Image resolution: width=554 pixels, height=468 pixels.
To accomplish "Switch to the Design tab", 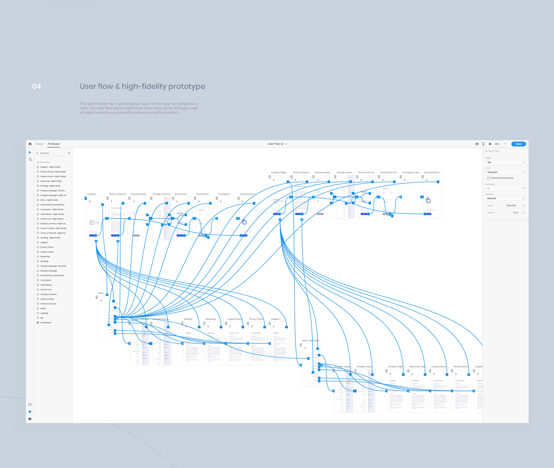I will click(x=39, y=144).
